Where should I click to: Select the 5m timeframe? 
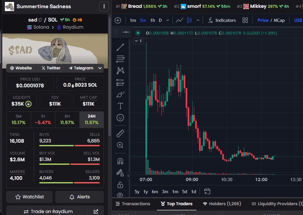coord(143,20)
